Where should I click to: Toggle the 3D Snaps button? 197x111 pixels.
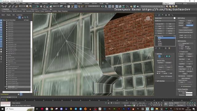(x=72, y=6)
